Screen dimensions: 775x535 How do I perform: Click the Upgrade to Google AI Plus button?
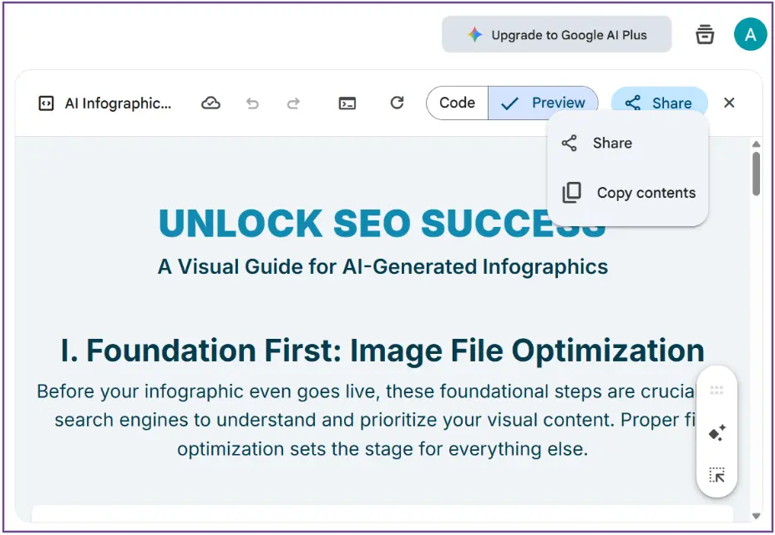coord(556,35)
